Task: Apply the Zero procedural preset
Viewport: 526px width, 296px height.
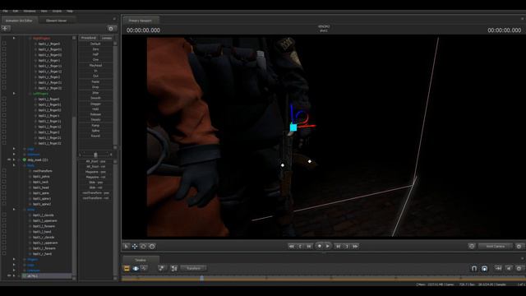Action: (x=95, y=49)
